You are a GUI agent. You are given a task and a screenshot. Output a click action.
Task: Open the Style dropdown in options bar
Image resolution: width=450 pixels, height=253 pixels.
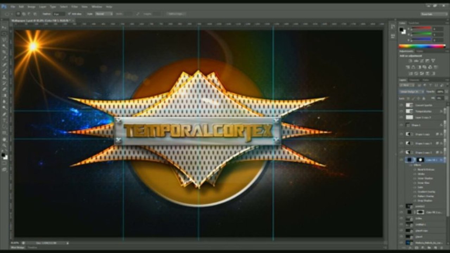104,14
